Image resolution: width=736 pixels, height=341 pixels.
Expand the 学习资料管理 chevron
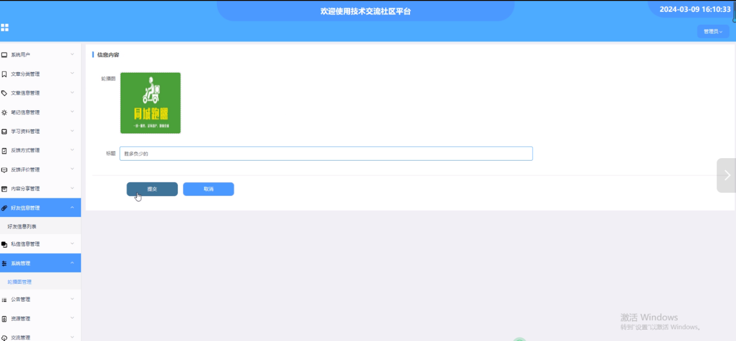pos(72,131)
